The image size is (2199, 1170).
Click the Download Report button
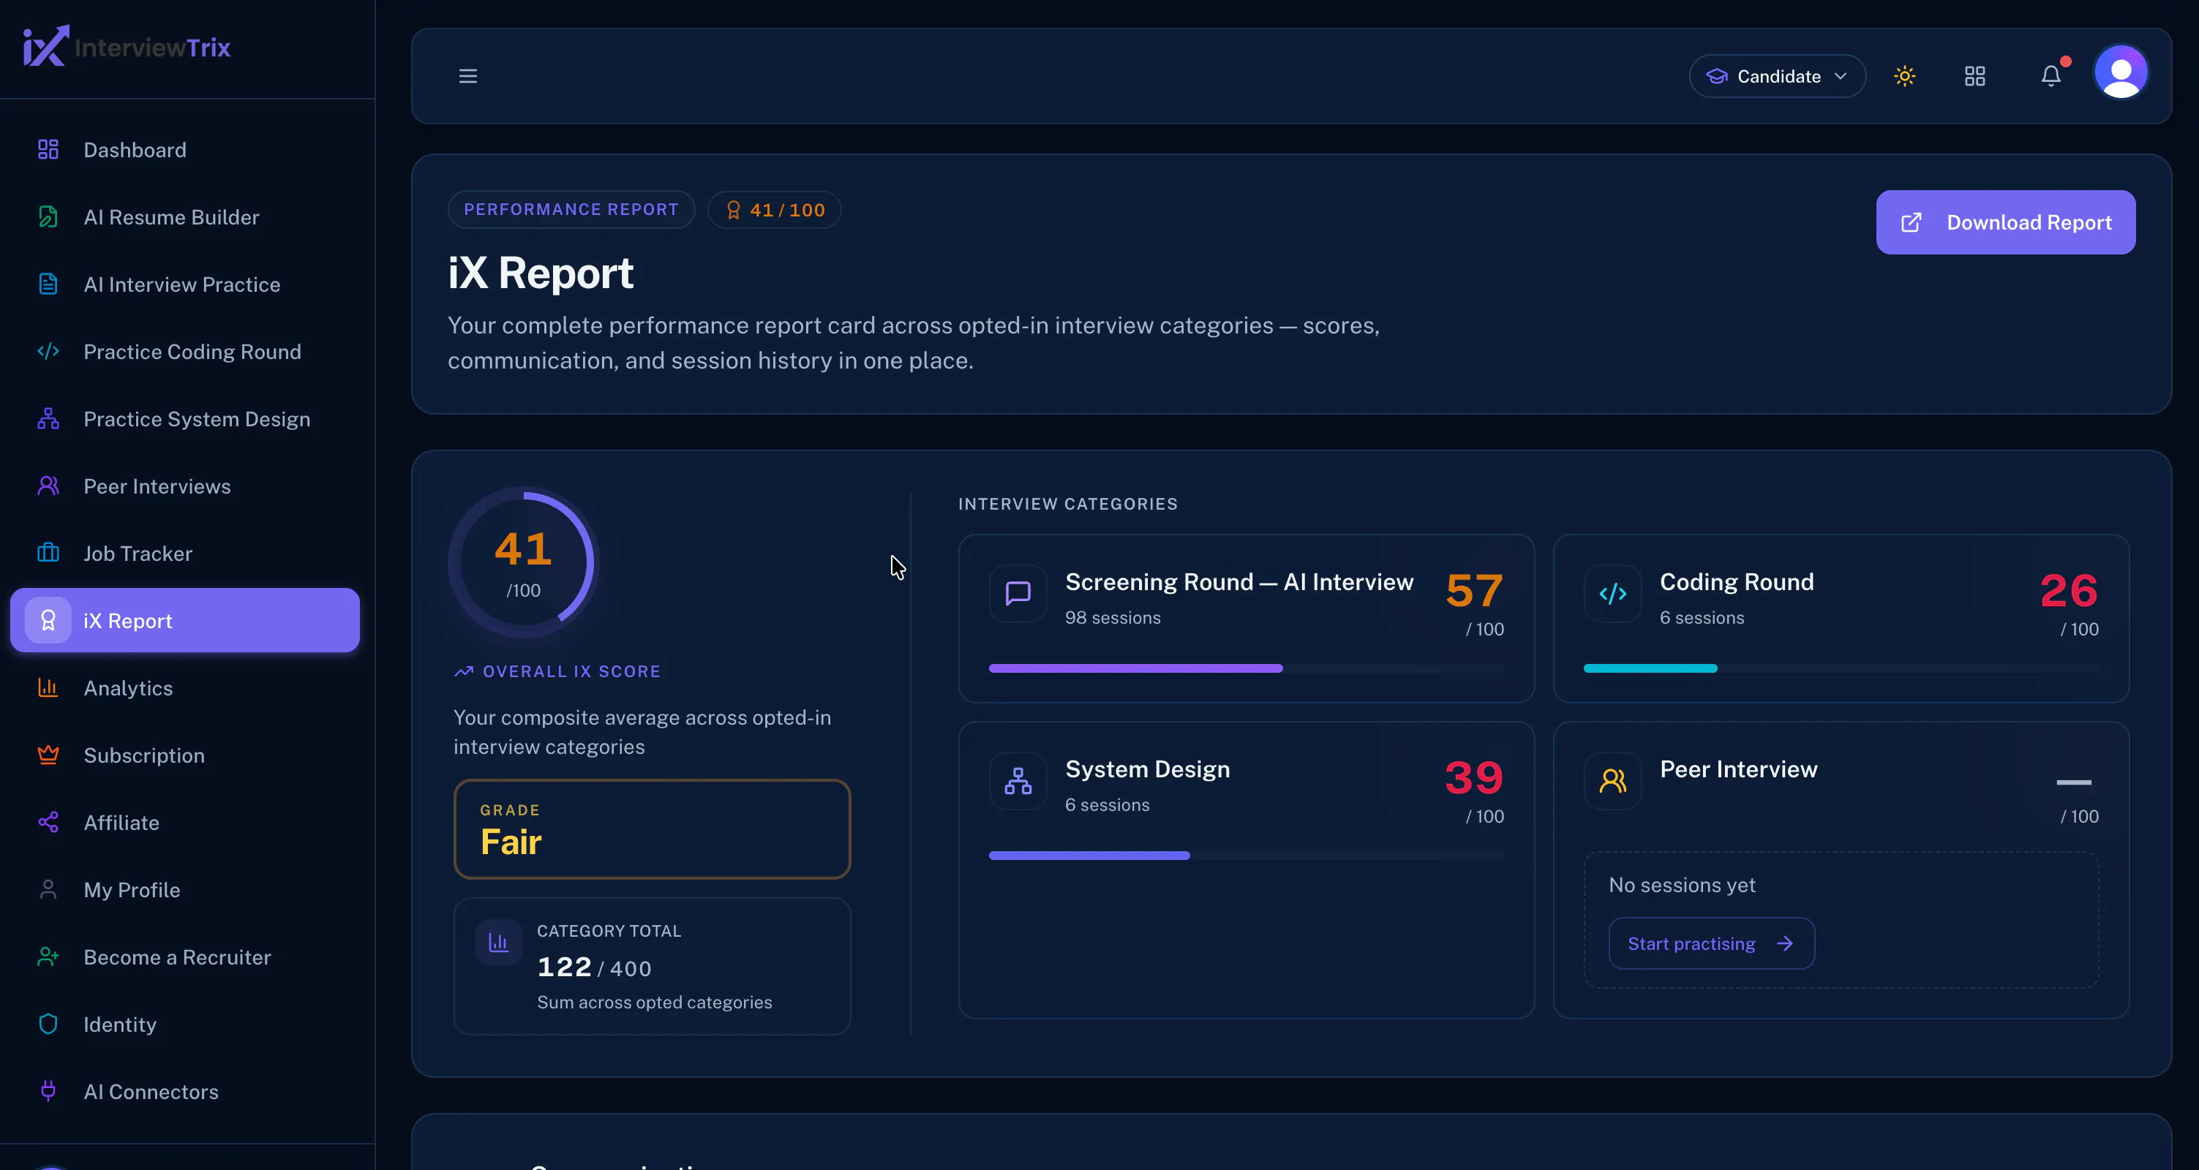coord(2005,222)
